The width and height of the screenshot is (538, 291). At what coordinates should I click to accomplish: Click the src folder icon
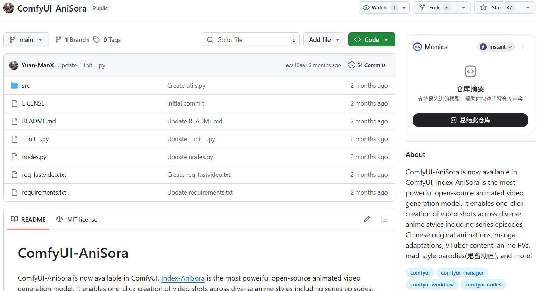click(14, 86)
